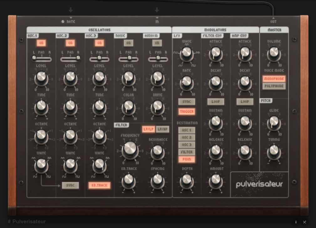Click Filter Env Sustain knob

(216, 123)
